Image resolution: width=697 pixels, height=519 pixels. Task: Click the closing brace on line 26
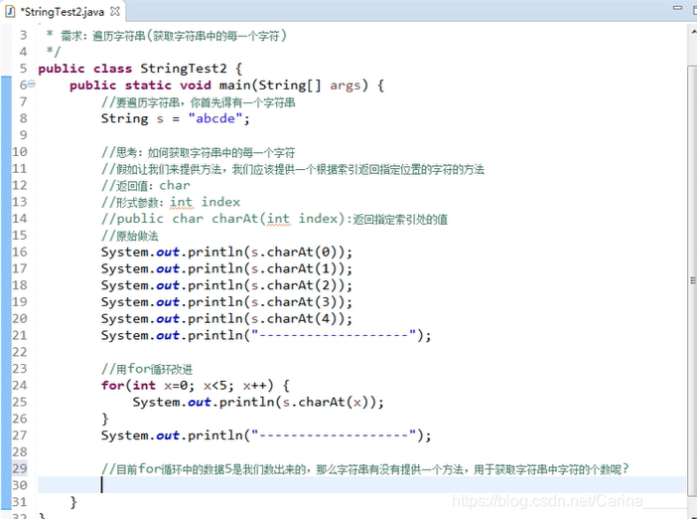[x=105, y=419]
